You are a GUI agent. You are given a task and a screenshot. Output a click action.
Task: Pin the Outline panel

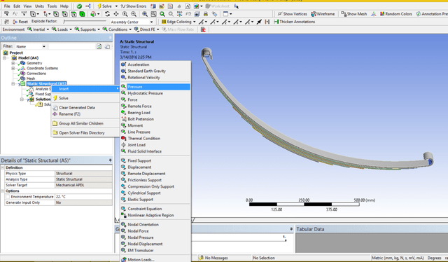(111, 37)
